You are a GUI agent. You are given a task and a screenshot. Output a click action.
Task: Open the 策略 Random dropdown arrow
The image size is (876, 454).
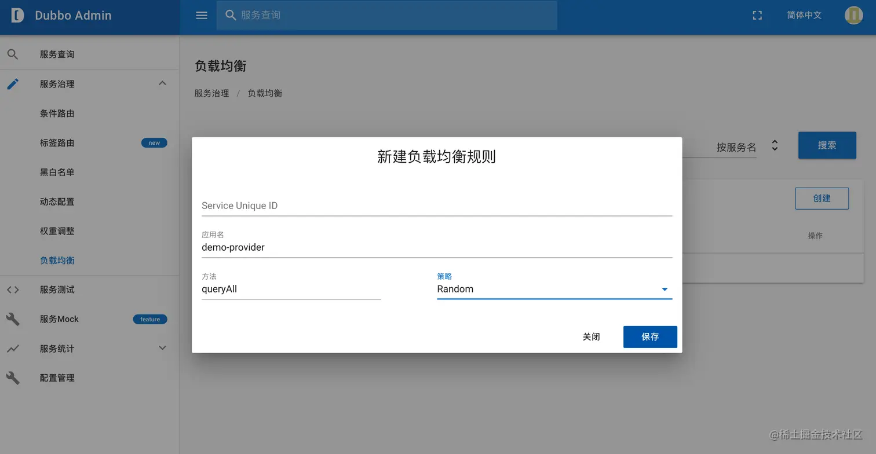coord(665,290)
